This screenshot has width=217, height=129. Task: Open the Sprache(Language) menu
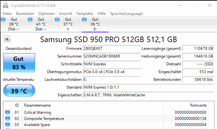127,13
